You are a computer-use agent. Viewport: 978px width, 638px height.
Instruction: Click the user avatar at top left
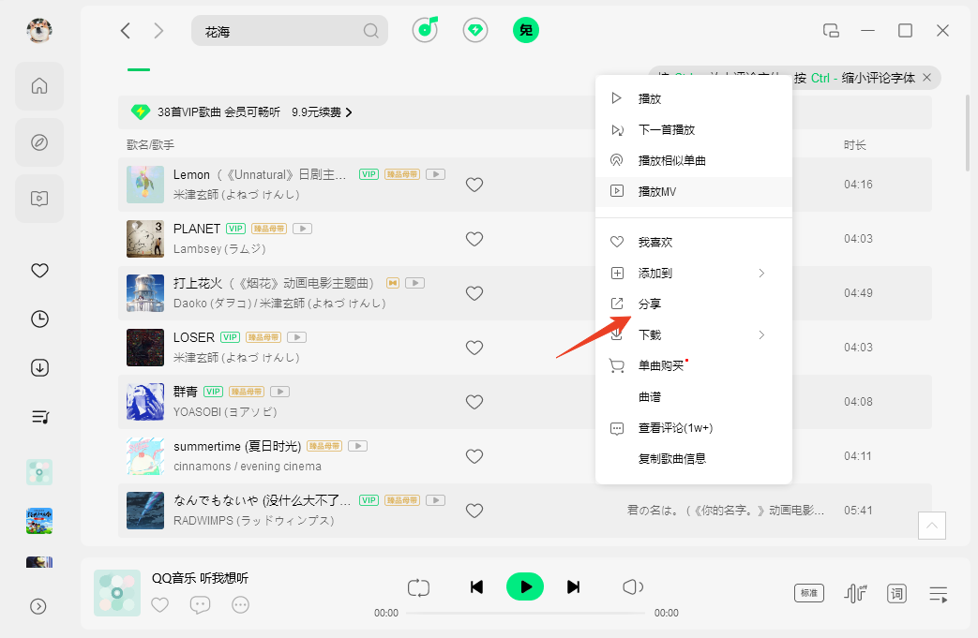pos(39,30)
